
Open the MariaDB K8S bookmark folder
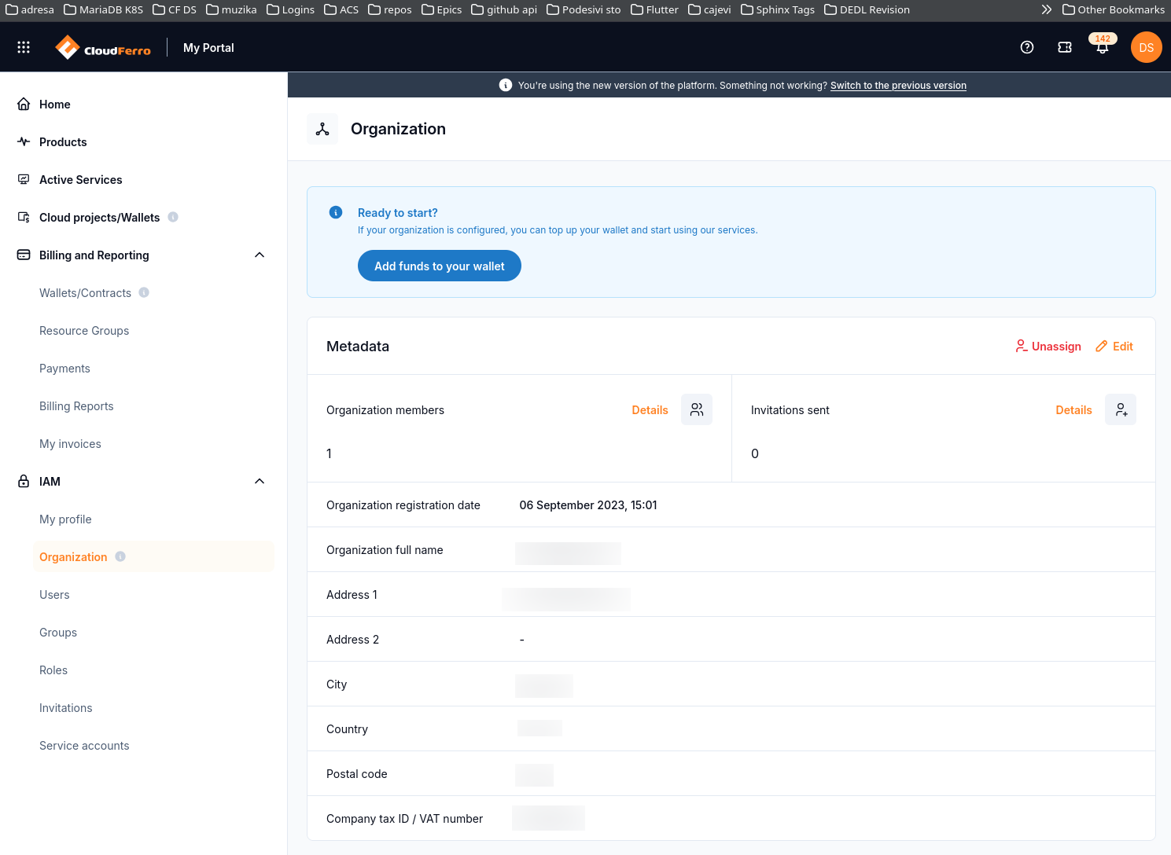click(x=103, y=9)
